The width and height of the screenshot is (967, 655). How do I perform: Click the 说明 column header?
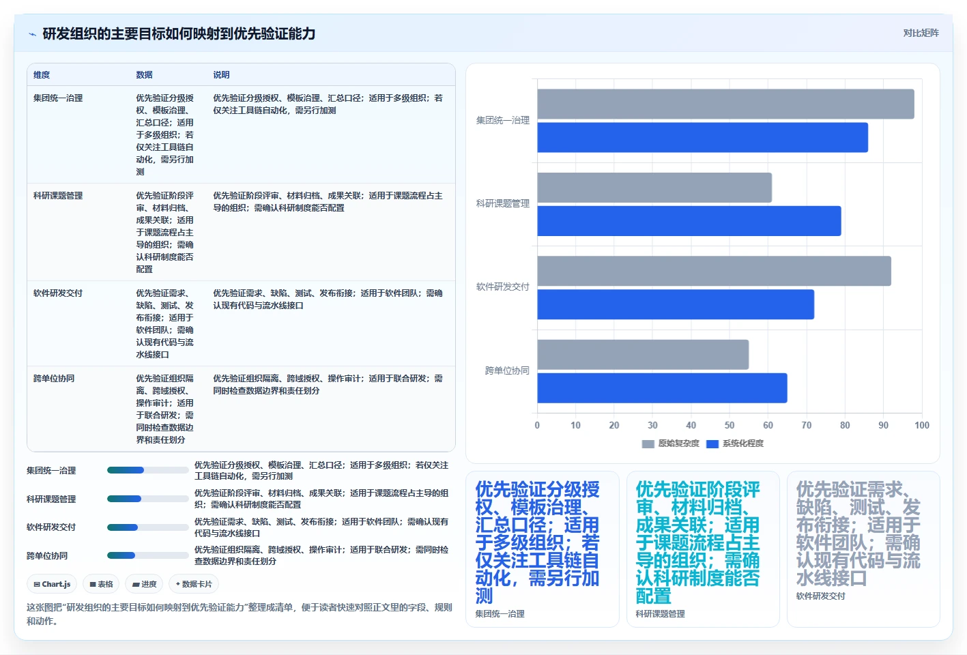(x=221, y=75)
